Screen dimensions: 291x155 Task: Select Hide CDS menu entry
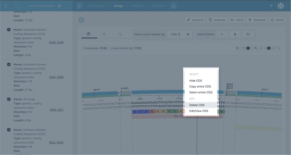click(x=195, y=81)
